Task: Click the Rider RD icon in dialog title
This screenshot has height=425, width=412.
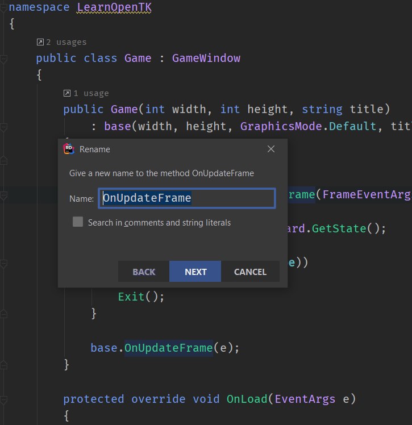Action: click(x=69, y=149)
